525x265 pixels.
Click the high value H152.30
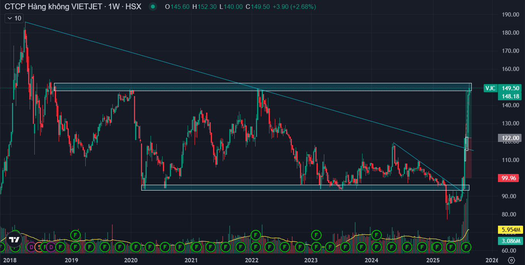pyautogui.click(x=204, y=7)
